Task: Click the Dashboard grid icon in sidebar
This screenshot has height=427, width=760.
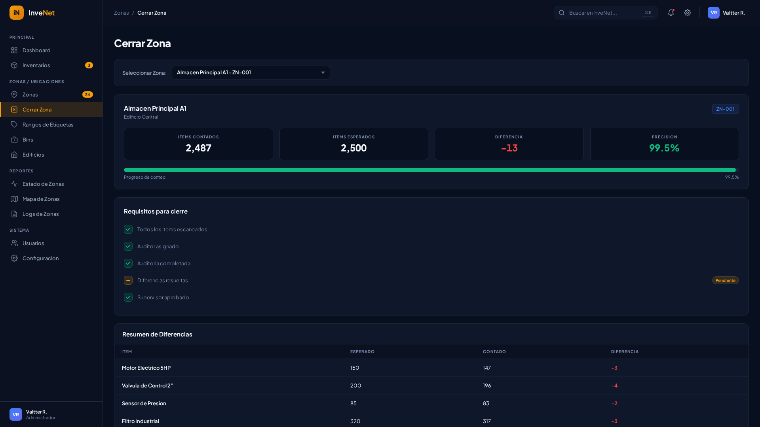Action: [x=14, y=50]
